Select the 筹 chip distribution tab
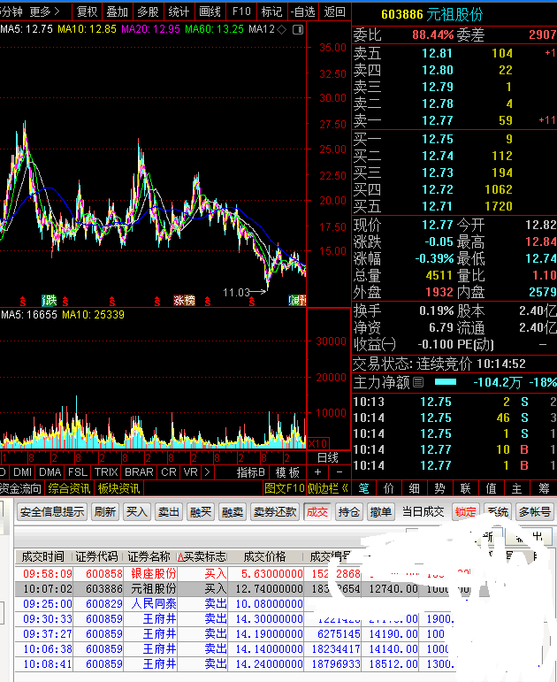The width and height of the screenshot is (557, 682). [x=544, y=489]
